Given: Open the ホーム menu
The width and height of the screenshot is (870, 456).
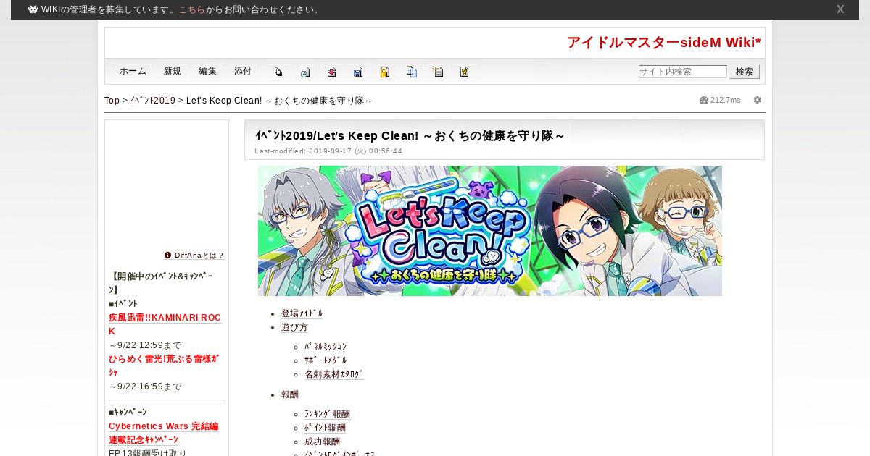Looking at the screenshot, I should 133,71.
